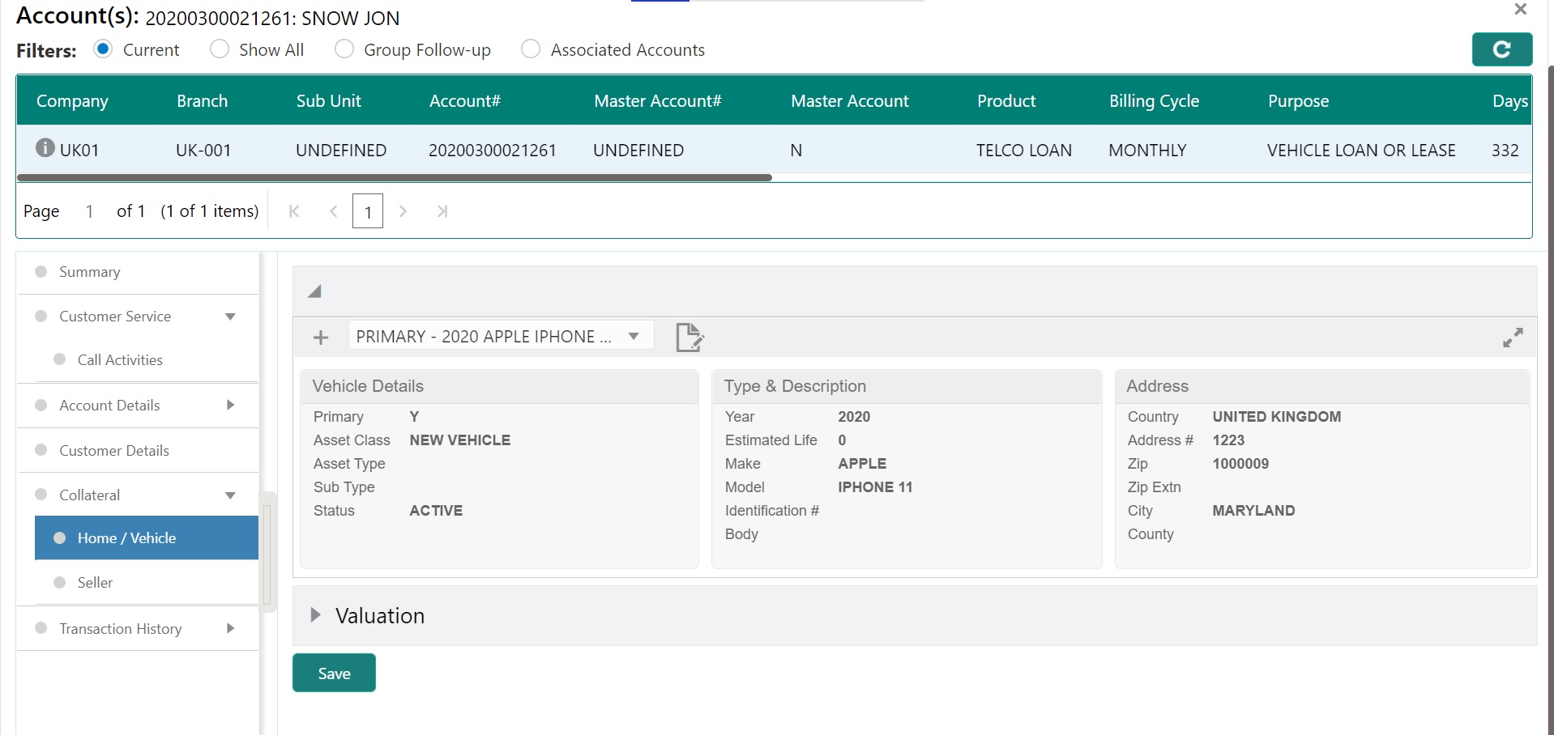Open Transaction History menu item

click(120, 629)
